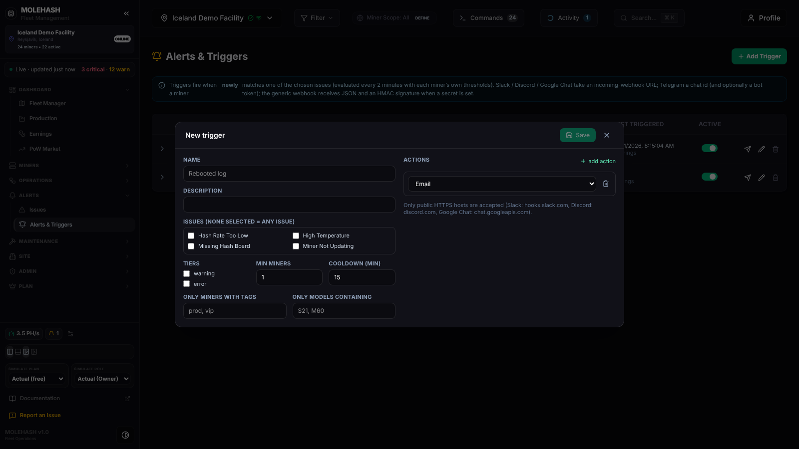Select the left sidebar panel layout icon
The image size is (799, 449).
10,352
